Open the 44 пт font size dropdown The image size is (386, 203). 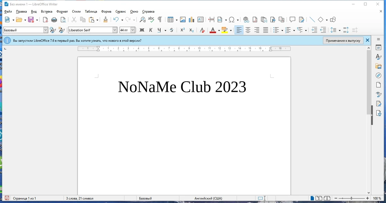pos(133,30)
